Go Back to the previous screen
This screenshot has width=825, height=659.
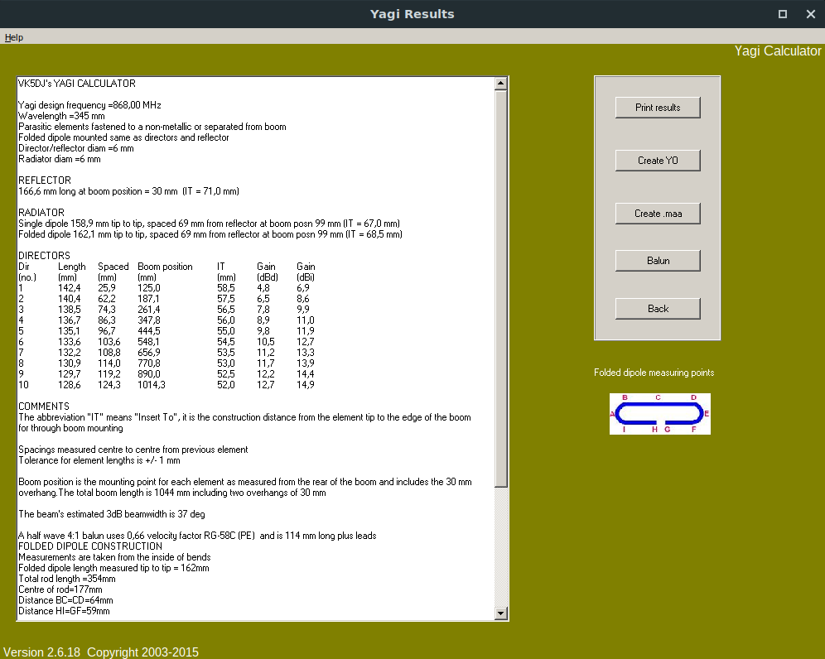[x=658, y=309]
